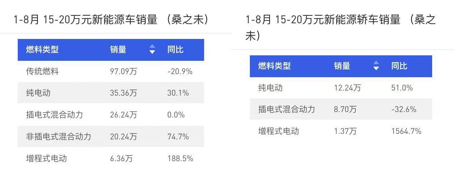This screenshot has width=454, height=179.
Task: Select the 188.5% year-over-year cell
Action: 180,159
